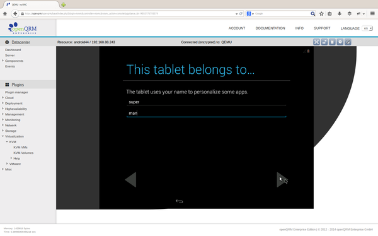The width and height of the screenshot is (378, 236).
Task: Focus first name field containing 'super'
Action: [207, 102]
